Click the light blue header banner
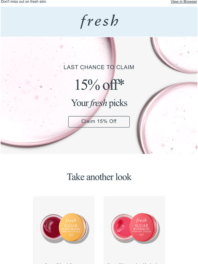This screenshot has width=198, height=264. click(99, 22)
